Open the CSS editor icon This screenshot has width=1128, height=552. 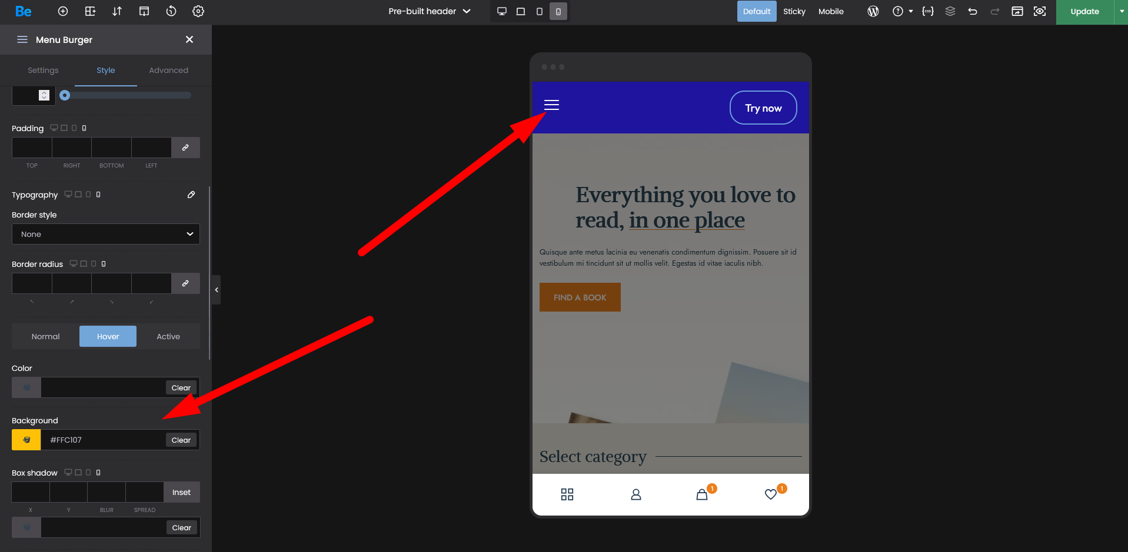pyautogui.click(x=928, y=11)
